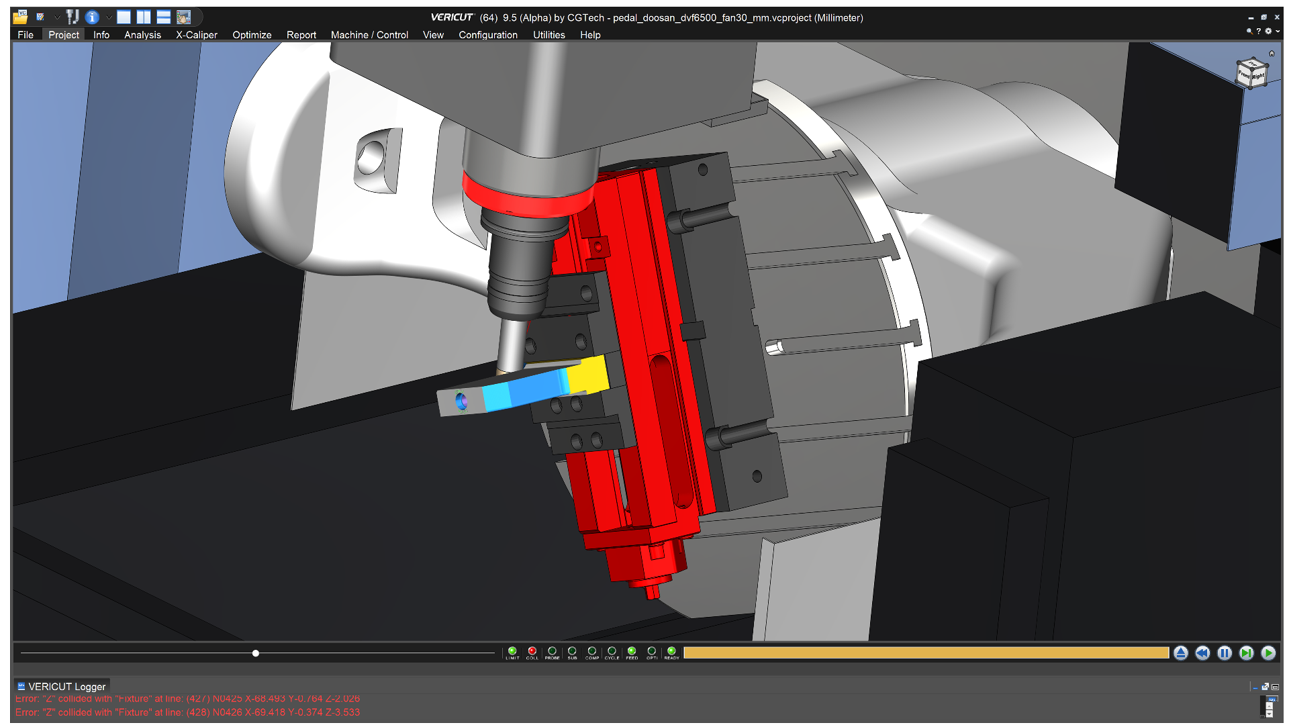
Task: Open the Tool Manager milling tools icon
Action: [x=73, y=17]
